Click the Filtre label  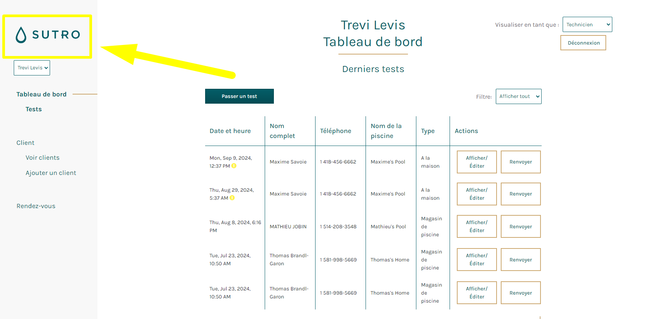pos(484,97)
